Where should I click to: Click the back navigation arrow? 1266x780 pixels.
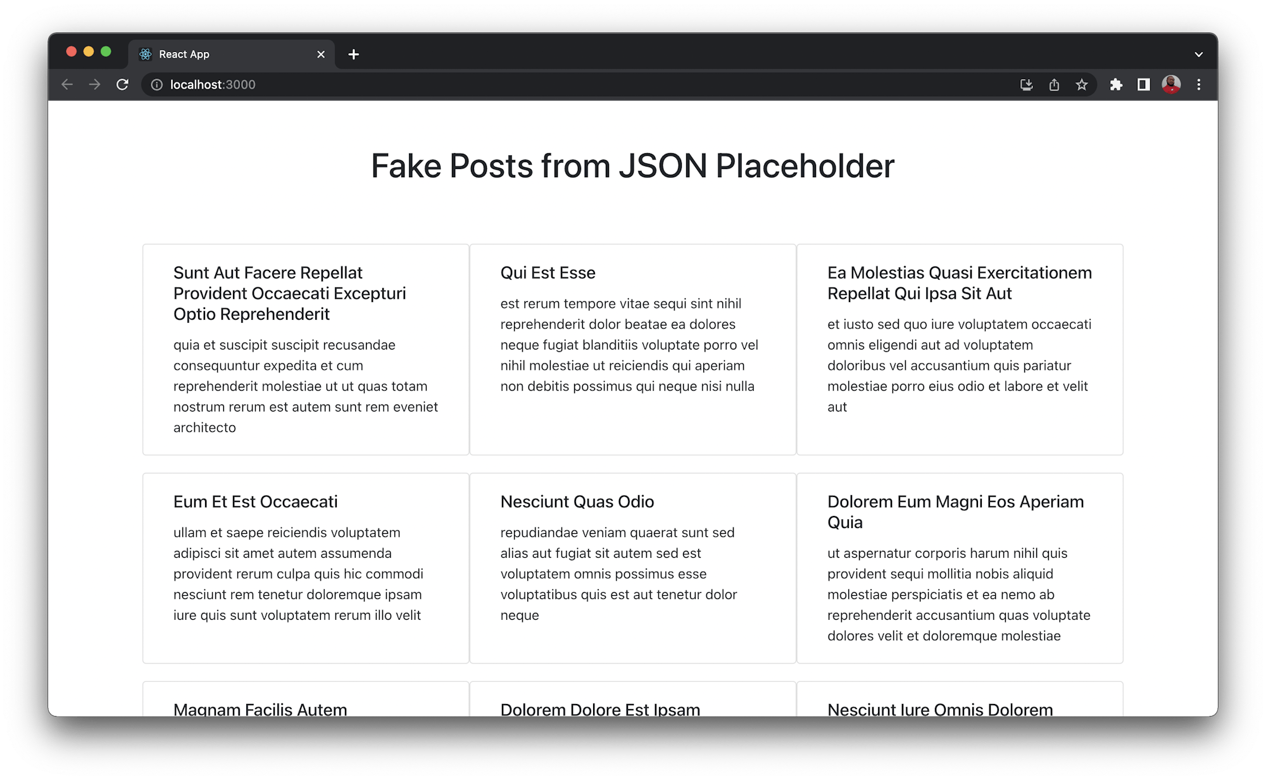(67, 84)
